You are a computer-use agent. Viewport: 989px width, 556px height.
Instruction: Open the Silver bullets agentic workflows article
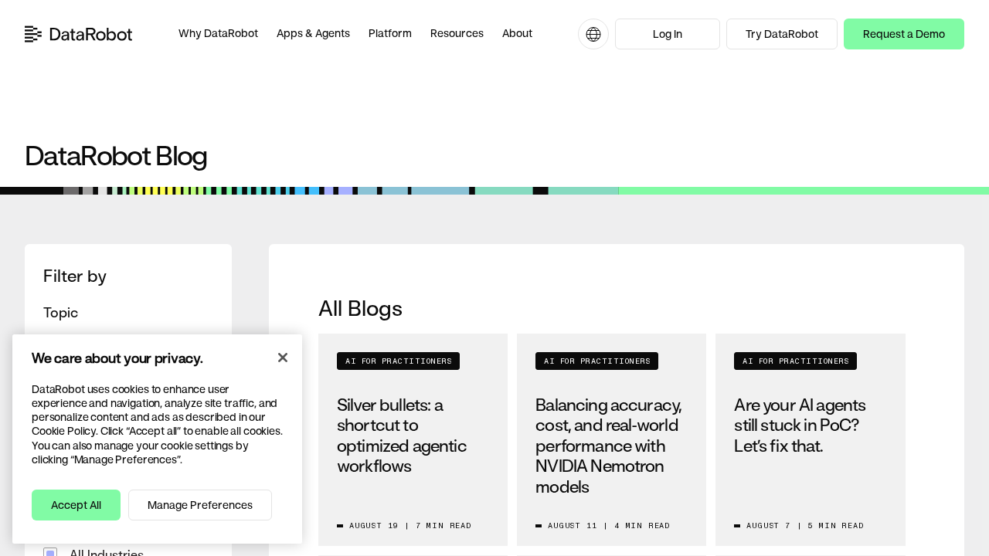coord(402,436)
